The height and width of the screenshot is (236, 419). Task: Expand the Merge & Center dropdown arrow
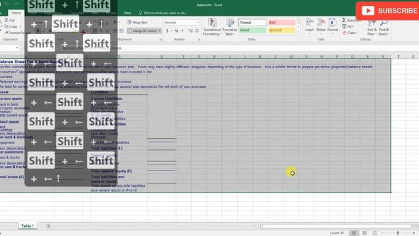(160, 31)
